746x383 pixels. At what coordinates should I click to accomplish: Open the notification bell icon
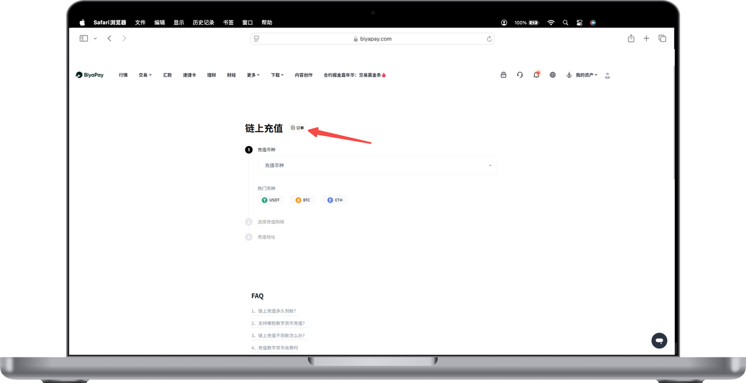click(536, 75)
